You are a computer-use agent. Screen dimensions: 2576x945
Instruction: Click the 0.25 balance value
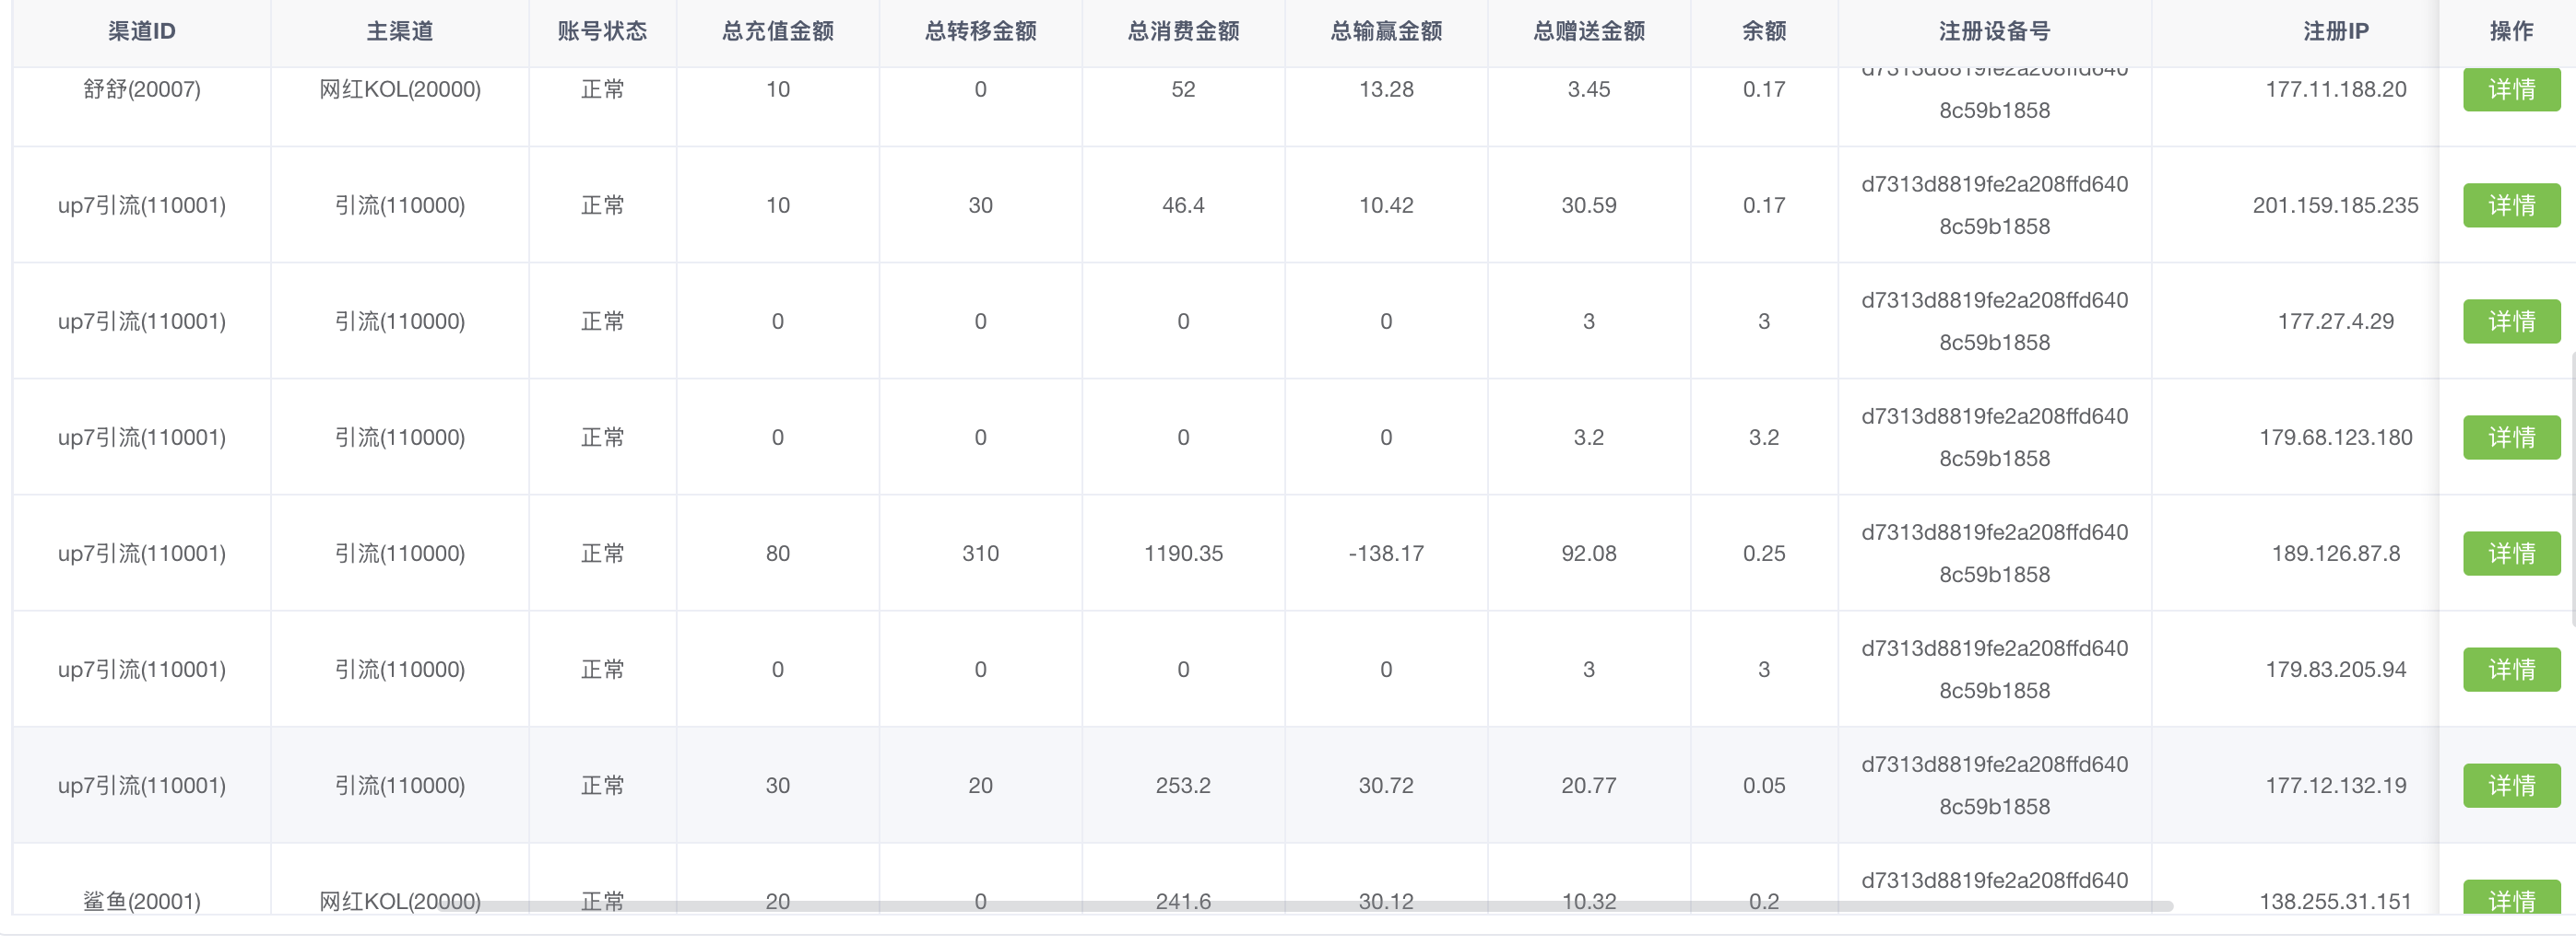tap(1764, 553)
